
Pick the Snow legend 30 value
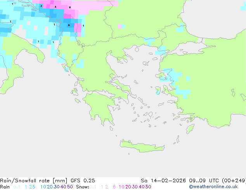(135, 187)
